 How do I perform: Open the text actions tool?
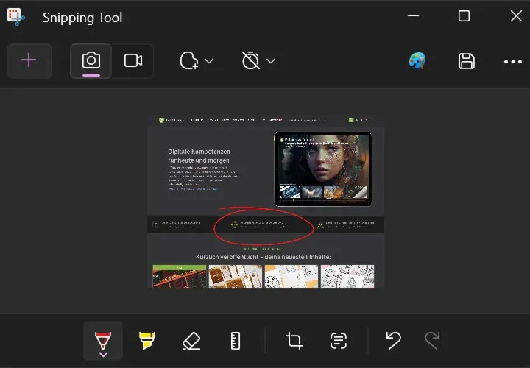click(339, 341)
